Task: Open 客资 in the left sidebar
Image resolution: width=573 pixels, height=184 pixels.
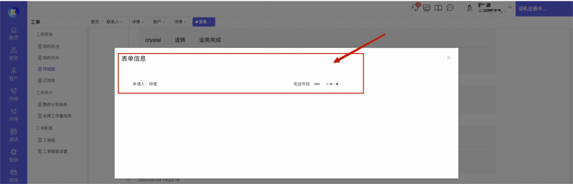Action: click(13, 54)
